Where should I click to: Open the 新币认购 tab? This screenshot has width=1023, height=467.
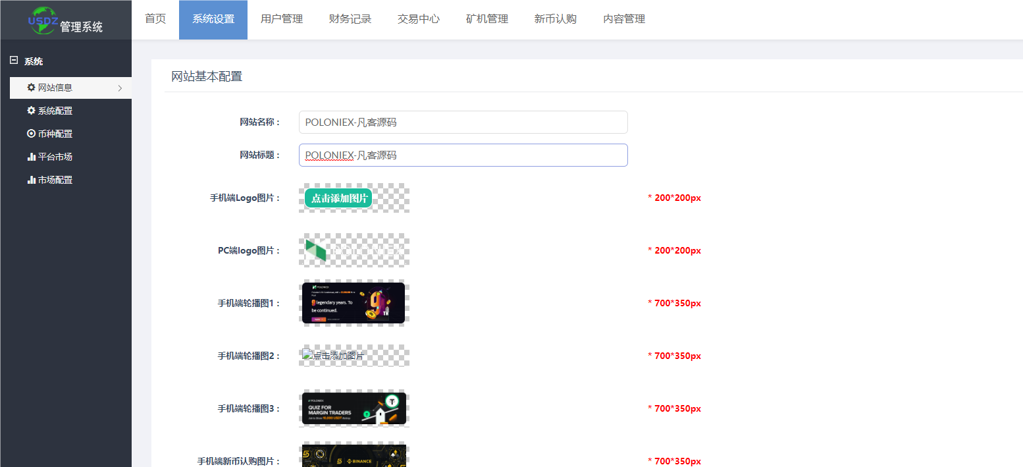[x=555, y=19]
